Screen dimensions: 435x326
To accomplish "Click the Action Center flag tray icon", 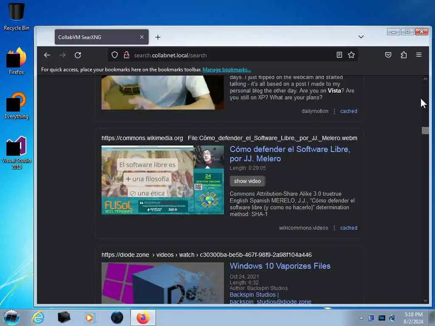I will click(x=371, y=318).
